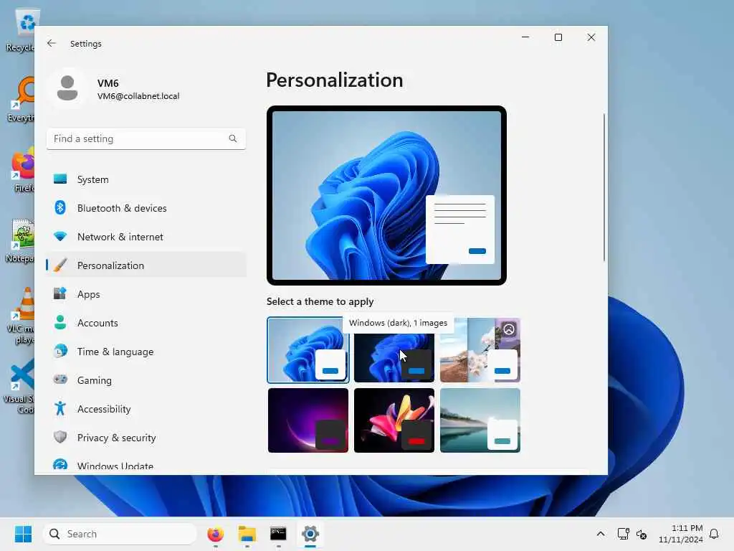
Task: Apply the colorful flower Captured Motion theme
Action: coord(394,420)
